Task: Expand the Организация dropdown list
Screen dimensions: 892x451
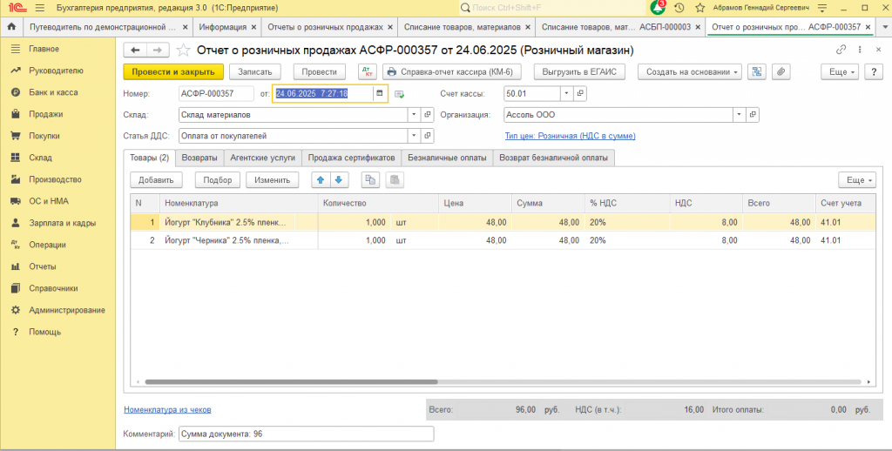Action: pos(740,115)
